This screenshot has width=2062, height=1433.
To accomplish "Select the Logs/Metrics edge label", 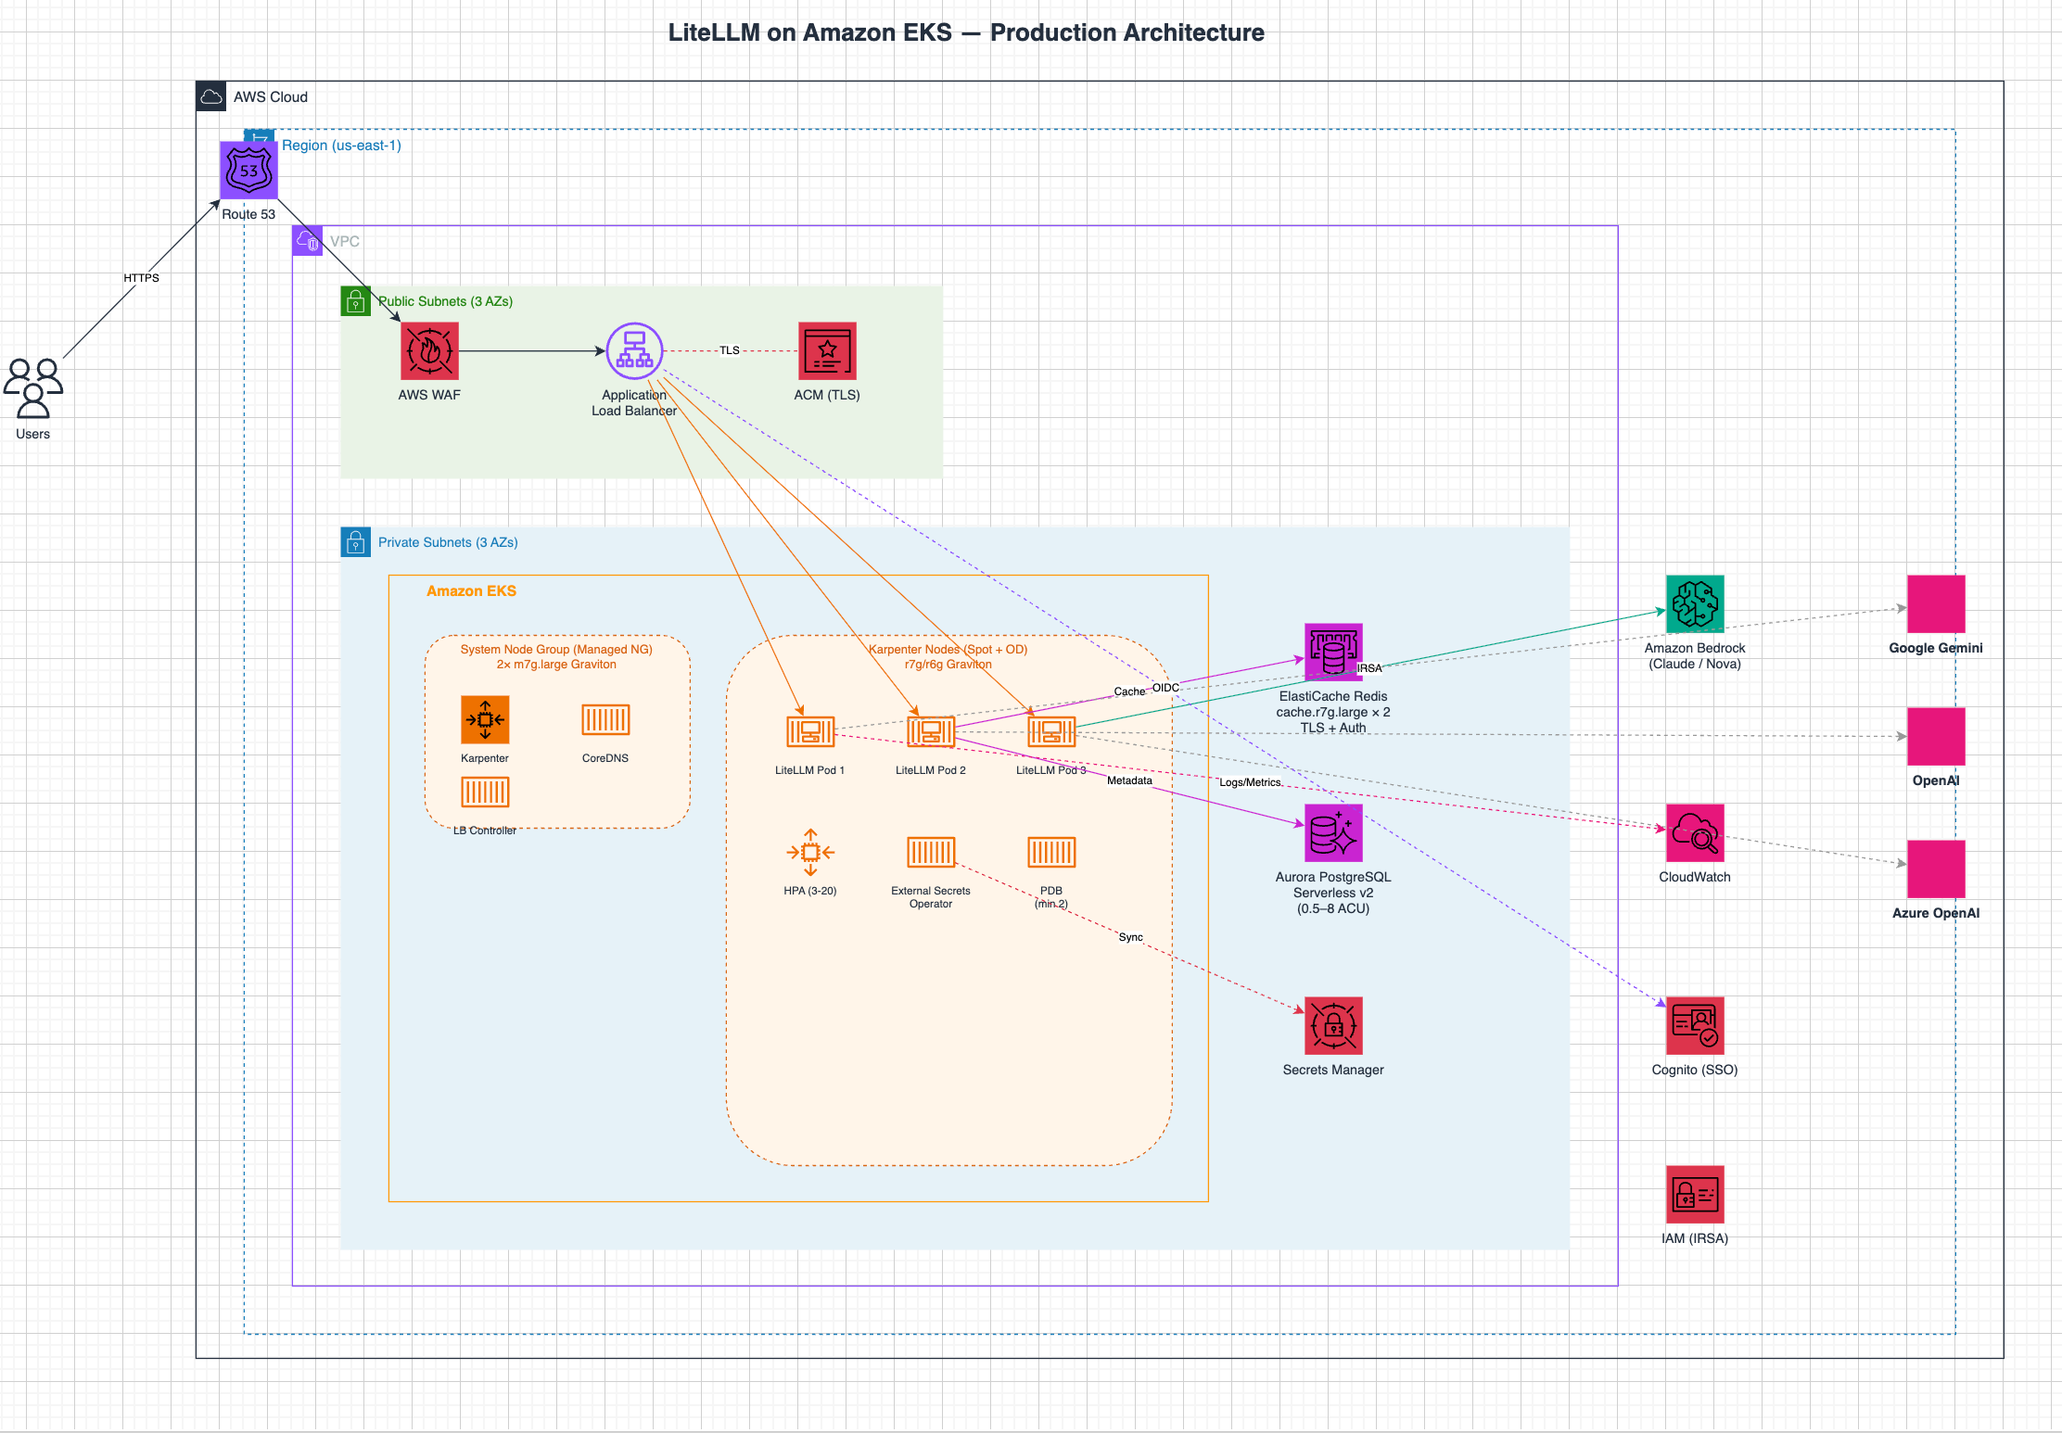I will [x=1250, y=782].
